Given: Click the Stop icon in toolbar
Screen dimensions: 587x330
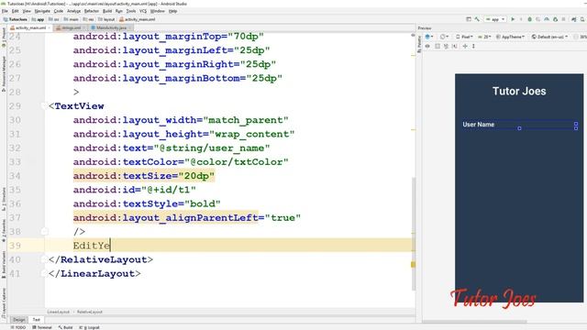Looking at the screenshot, I should 563,19.
